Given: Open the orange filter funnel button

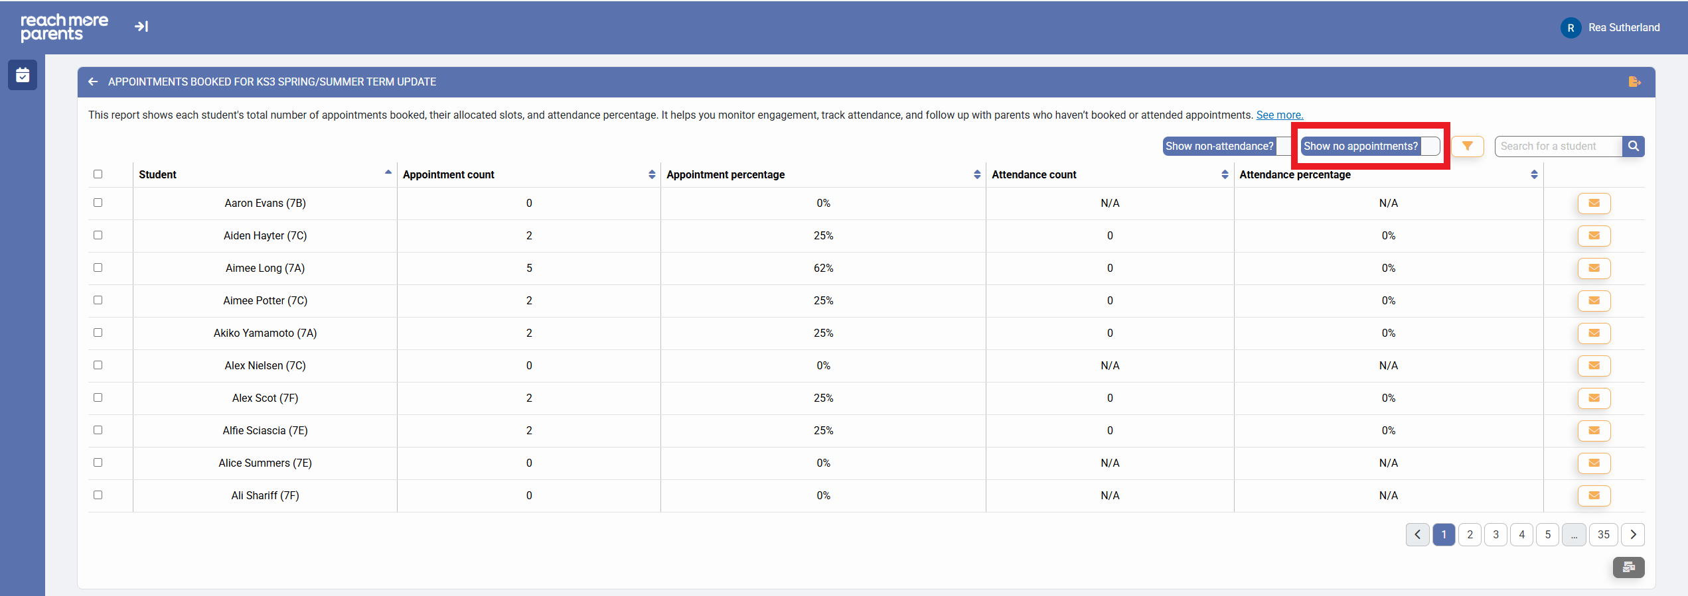Looking at the screenshot, I should tap(1467, 146).
